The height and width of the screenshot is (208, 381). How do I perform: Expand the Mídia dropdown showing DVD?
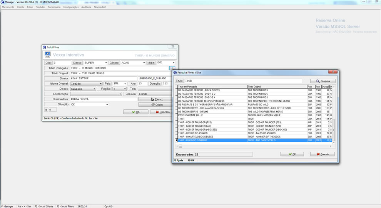click(x=174, y=63)
